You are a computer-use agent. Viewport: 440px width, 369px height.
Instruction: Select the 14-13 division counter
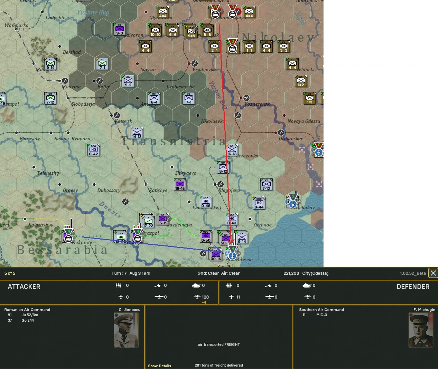tap(137, 133)
